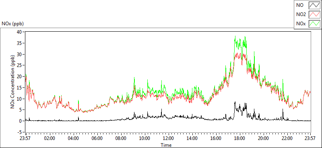Click the first 23:57 x-axis start time
The width and height of the screenshot is (322, 148).
(x=25, y=138)
